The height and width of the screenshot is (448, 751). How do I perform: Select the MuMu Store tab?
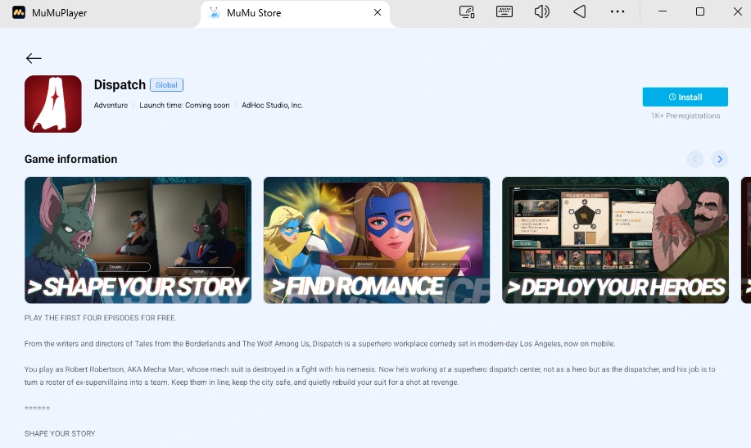(295, 13)
